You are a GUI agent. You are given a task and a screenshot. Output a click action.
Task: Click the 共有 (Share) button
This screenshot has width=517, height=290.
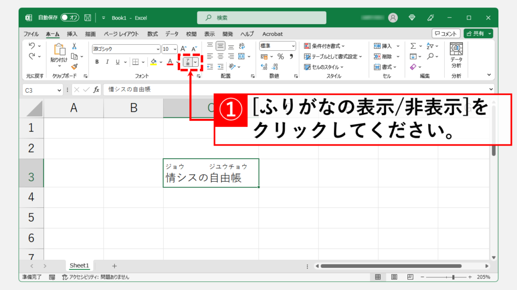(478, 34)
